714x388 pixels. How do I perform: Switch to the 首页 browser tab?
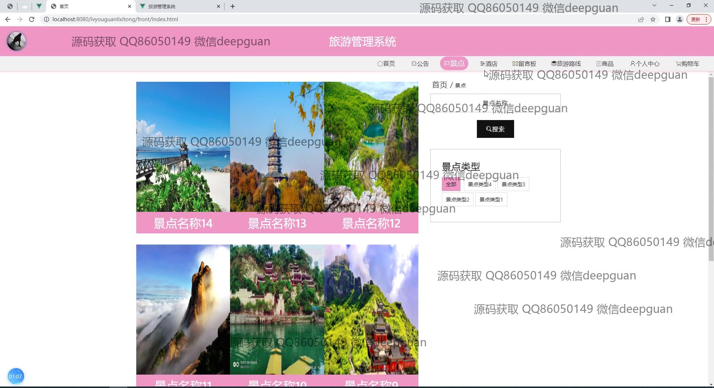pyautogui.click(x=90, y=6)
